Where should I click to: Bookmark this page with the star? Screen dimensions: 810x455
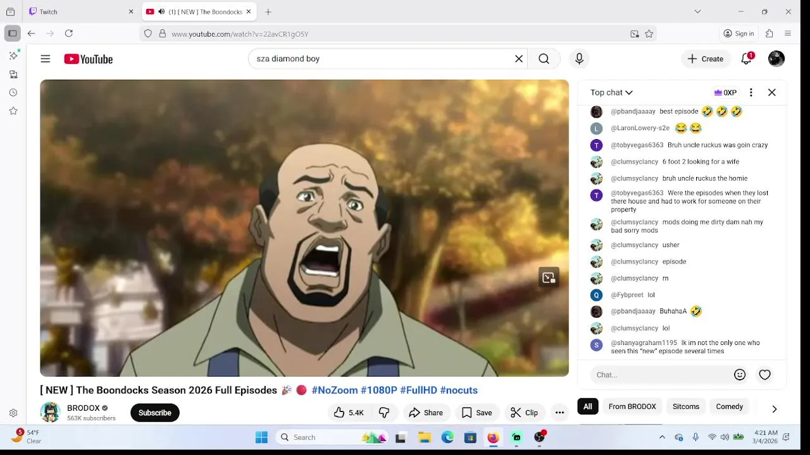[649, 34]
